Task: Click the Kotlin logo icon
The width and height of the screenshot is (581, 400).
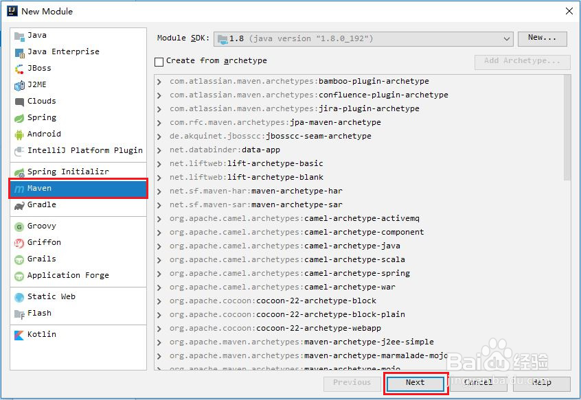Action: [x=19, y=335]
